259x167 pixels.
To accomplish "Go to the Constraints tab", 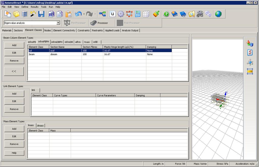I will 83,30.
